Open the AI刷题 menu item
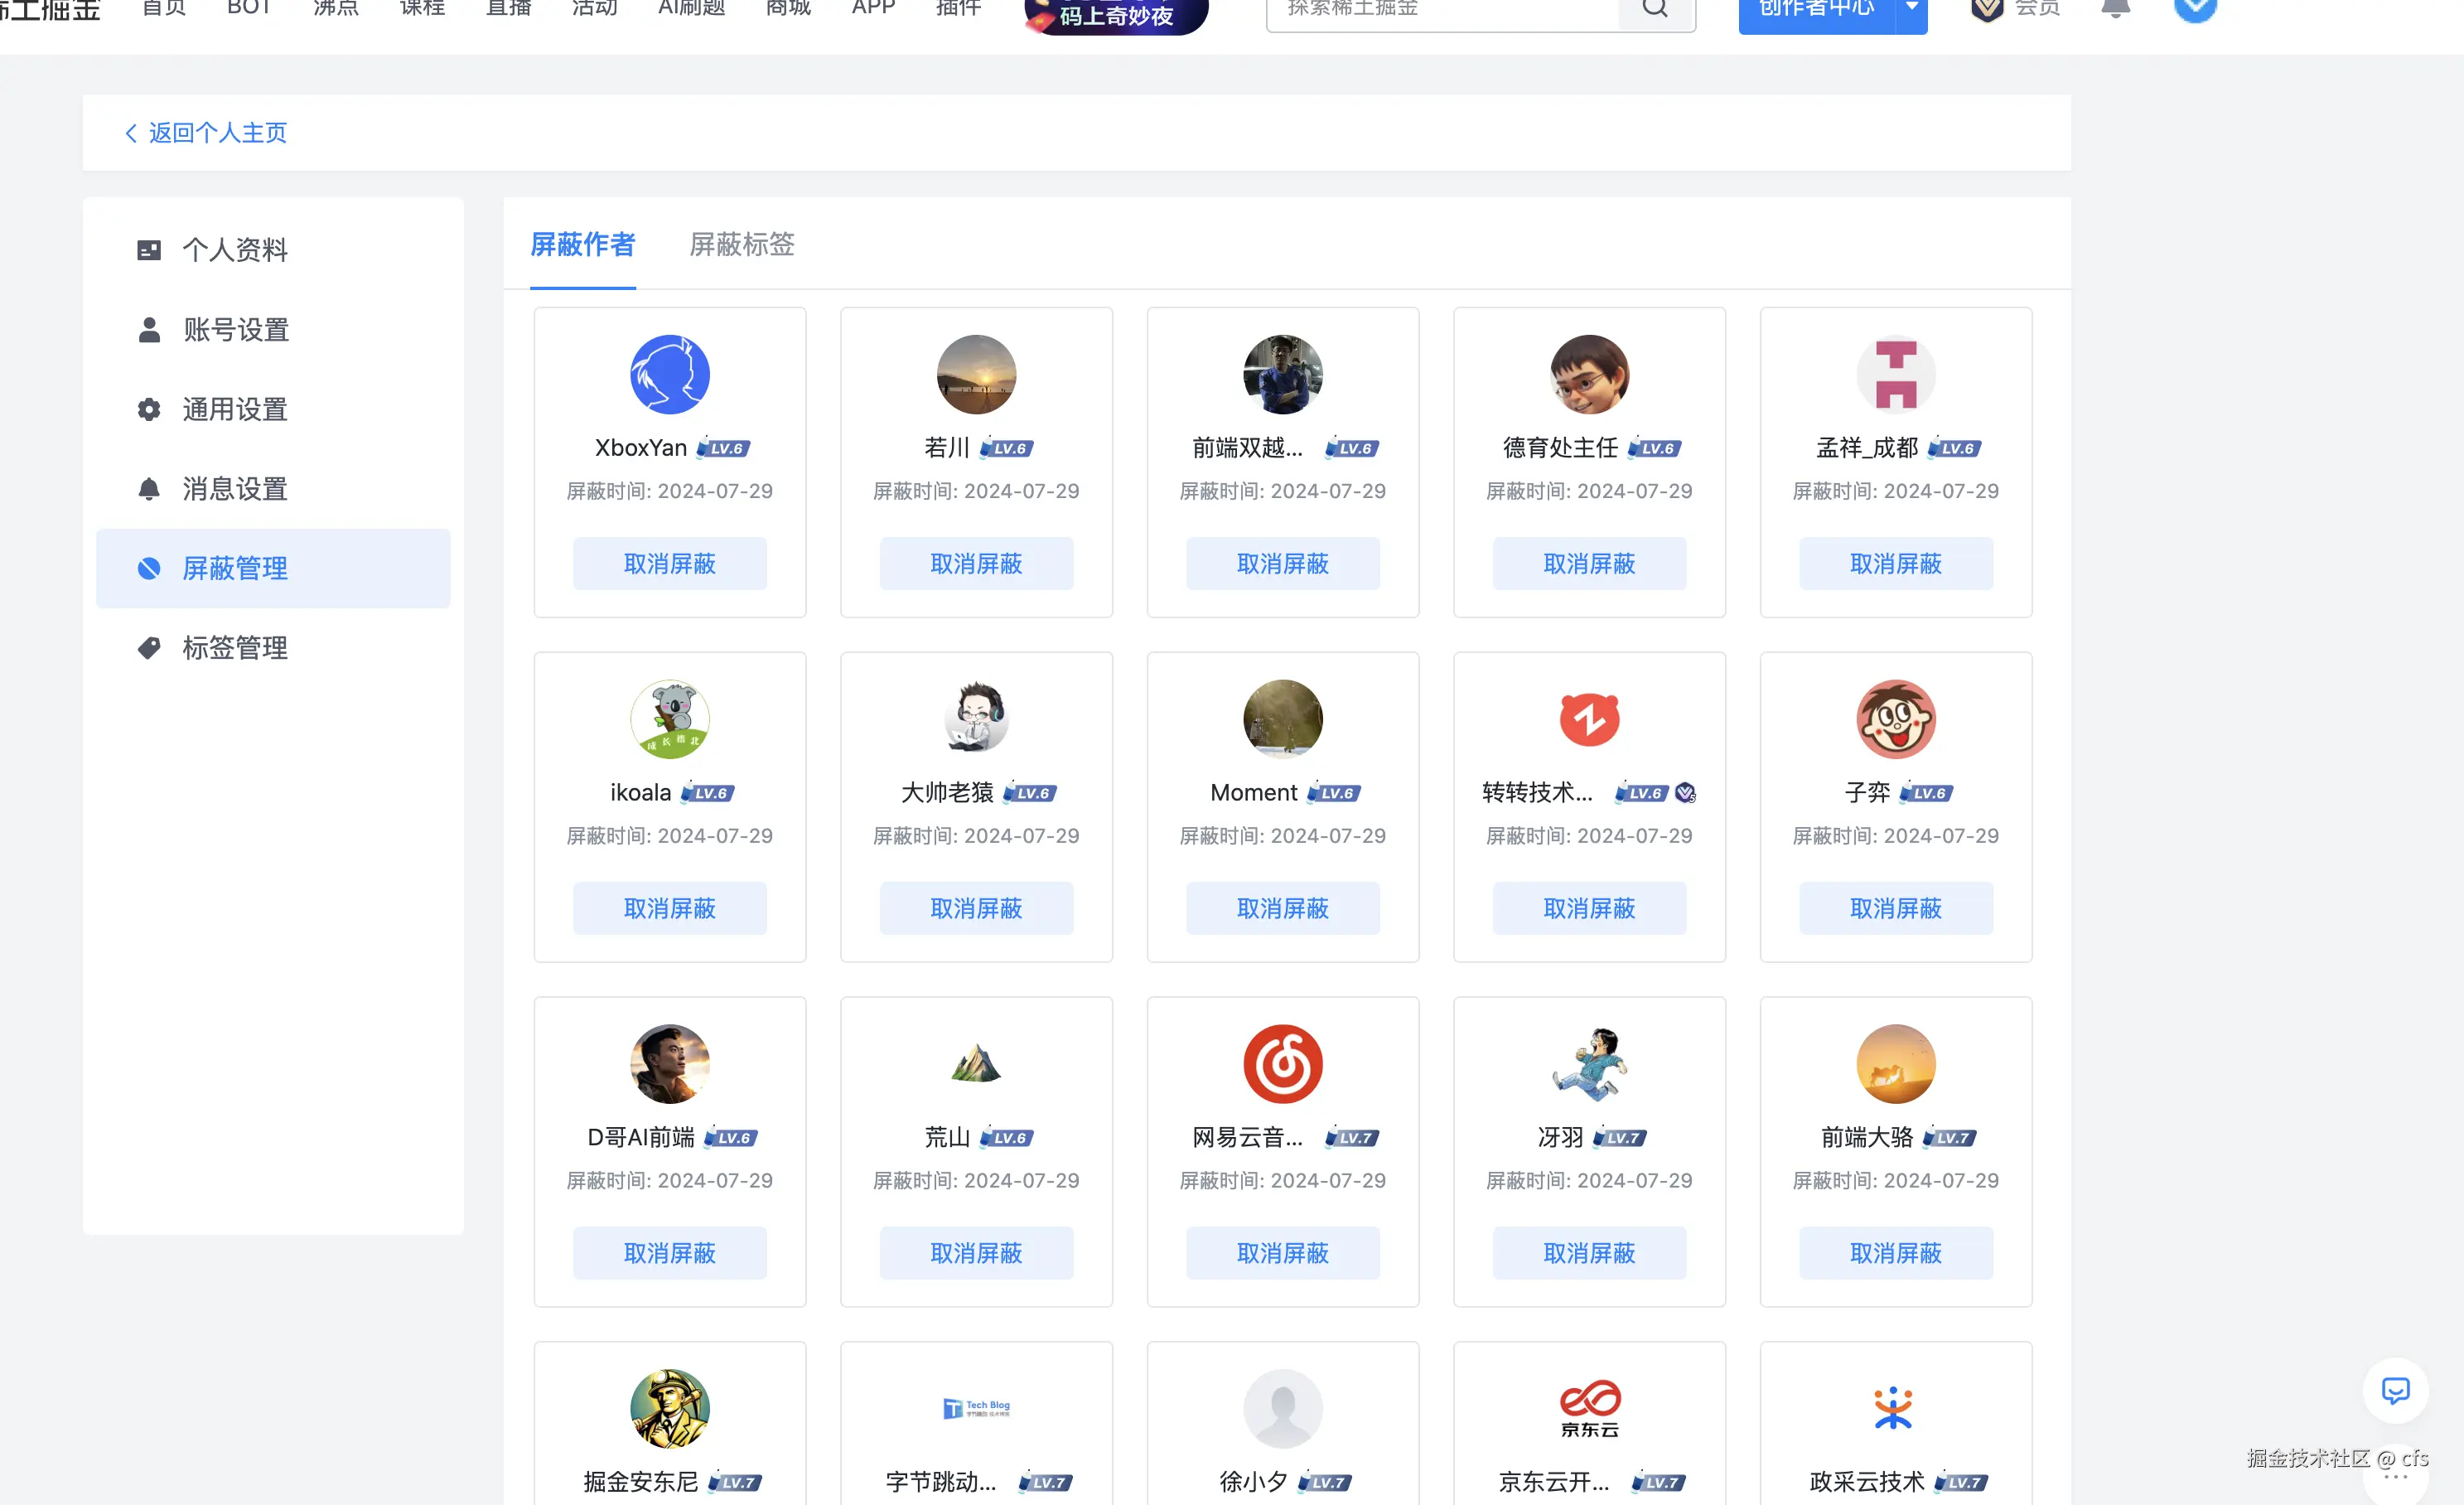 point(690,8)
